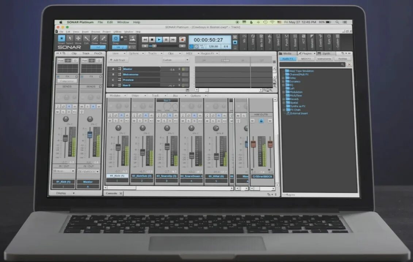This screenshot has width=413, height=262.
Task: Choose the Select arrow tool
Action: pos(70,38)
